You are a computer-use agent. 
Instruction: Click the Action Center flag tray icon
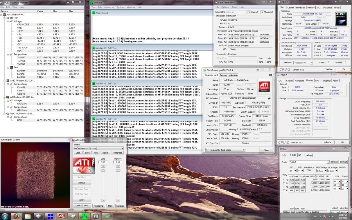pos(325,217)
